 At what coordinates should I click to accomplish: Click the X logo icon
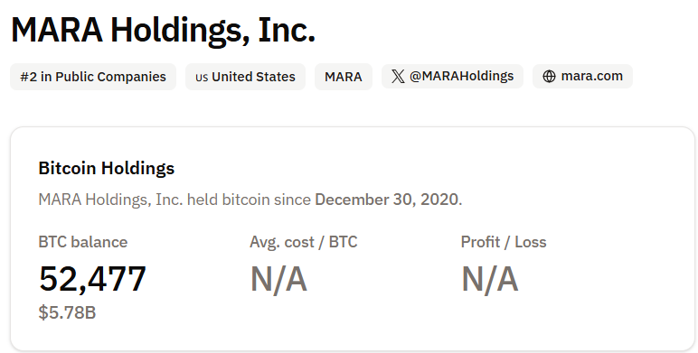pyautogui.click(x=398, y=77)
